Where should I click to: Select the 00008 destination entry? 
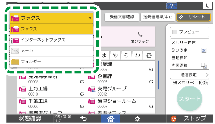[51, 80]
